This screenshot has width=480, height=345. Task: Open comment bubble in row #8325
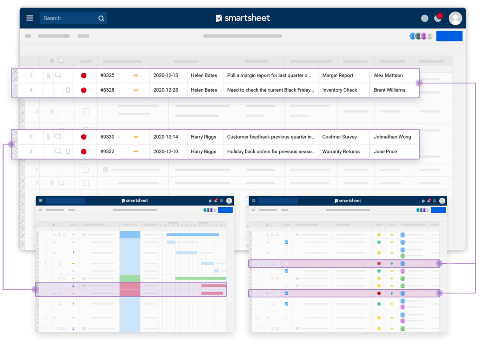coord(58,75)
